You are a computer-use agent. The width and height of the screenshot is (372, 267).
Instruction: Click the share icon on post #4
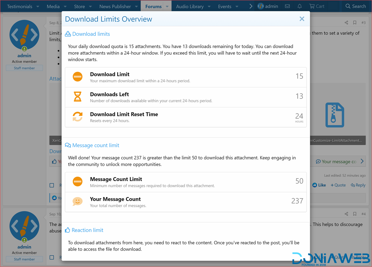click(x=346, y=214)
